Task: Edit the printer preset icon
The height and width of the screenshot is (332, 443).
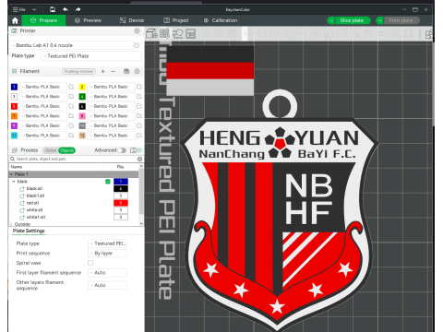Action: (x=137, y=45)
